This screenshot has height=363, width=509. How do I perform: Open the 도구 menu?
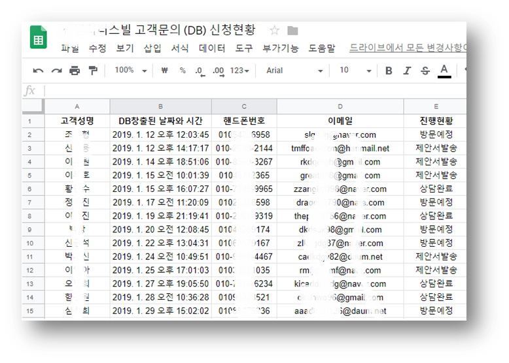(244, 48)
